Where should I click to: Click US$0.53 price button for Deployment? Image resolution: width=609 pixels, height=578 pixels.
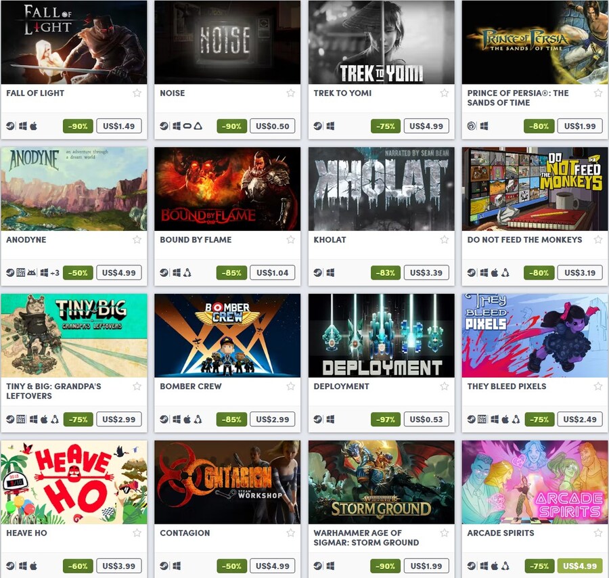tap(426, 419)
